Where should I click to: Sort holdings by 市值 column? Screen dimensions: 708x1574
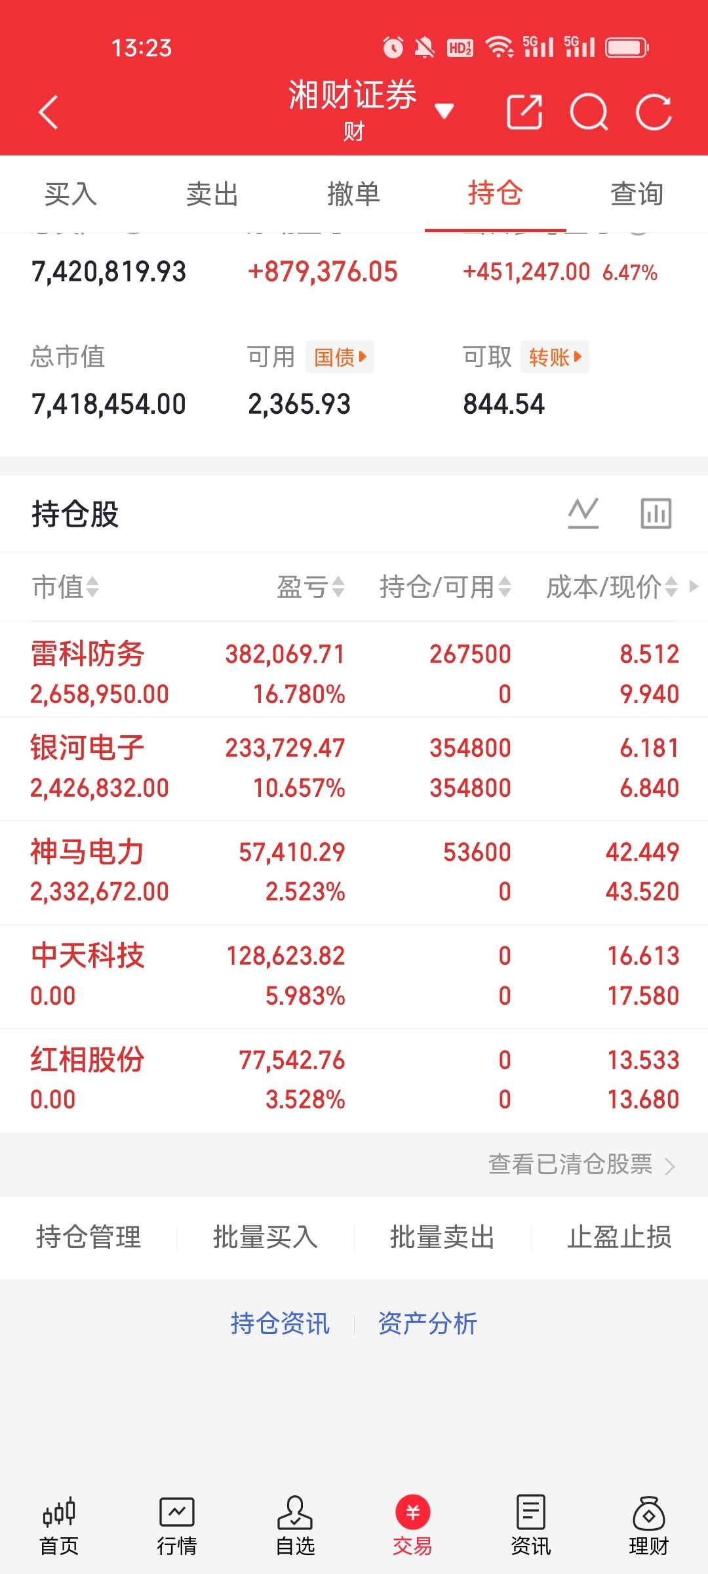[x=66, y=587]
